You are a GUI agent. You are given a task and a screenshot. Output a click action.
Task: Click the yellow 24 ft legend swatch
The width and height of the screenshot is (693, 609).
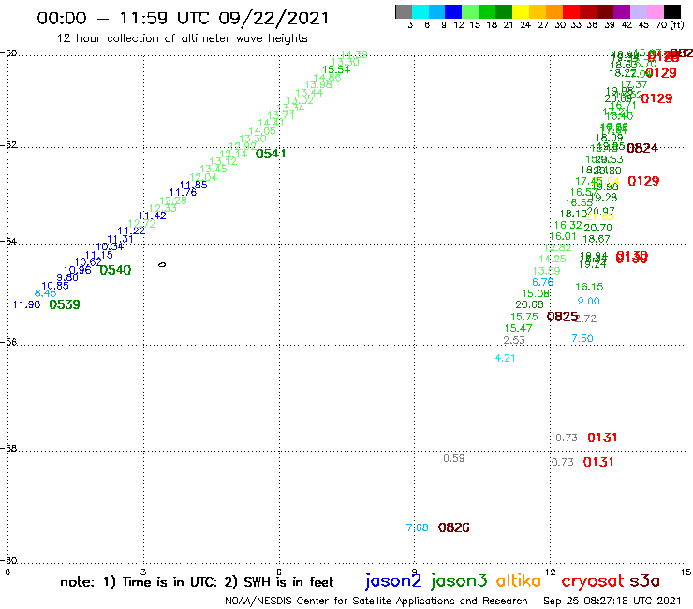(x=521, y=11)
